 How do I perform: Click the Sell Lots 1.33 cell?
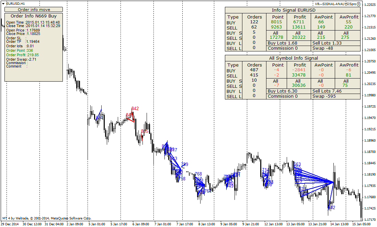tap(336, 43)
